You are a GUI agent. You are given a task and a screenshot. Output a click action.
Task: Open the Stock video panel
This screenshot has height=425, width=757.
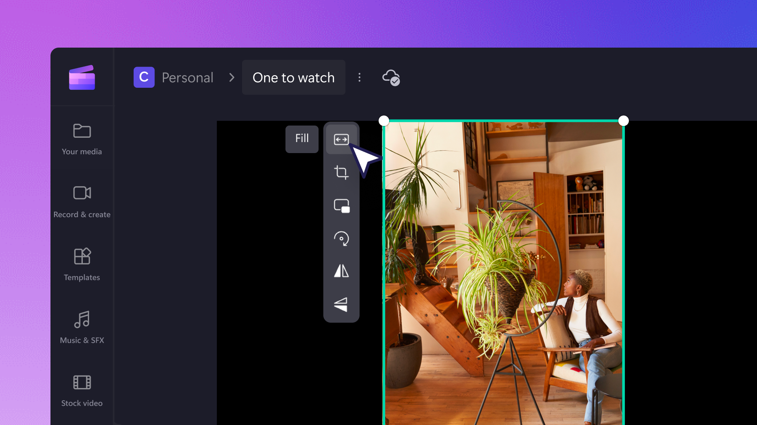point(82,391)
